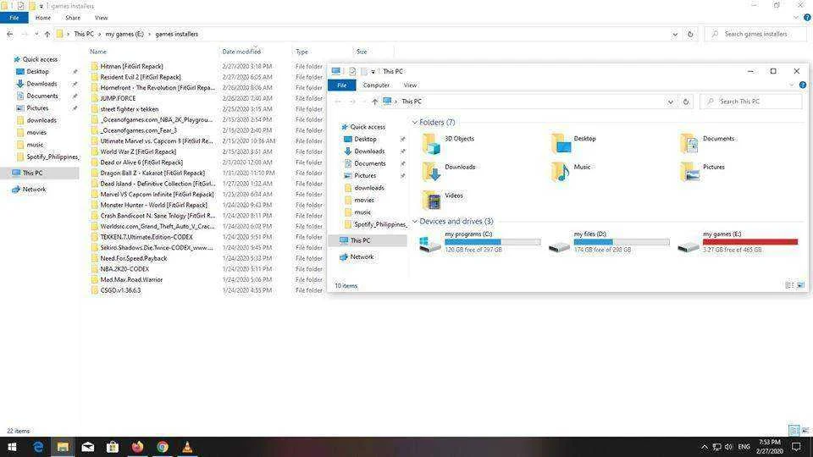This screenshot has width=813, height=457.
Task: Go up one level in games installers window
Action: tap(47, 34)
